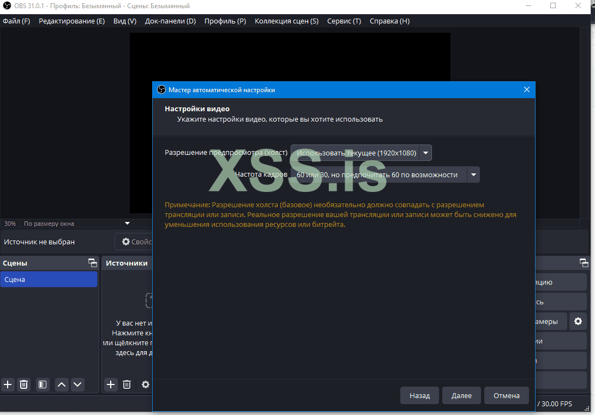
Task: Open the Справка (H) menu
Action: coord(390,21)
